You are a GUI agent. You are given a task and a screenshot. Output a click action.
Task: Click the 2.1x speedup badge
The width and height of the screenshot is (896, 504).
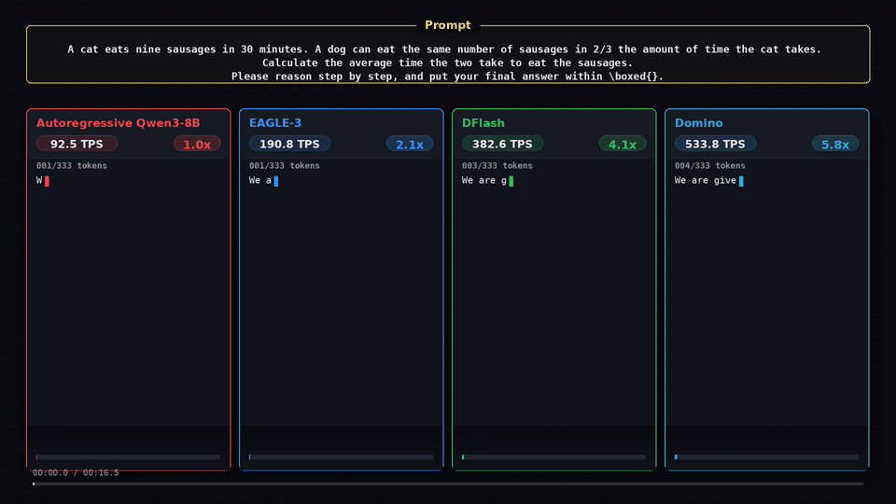pyautogui.click(x=410, y=144)
